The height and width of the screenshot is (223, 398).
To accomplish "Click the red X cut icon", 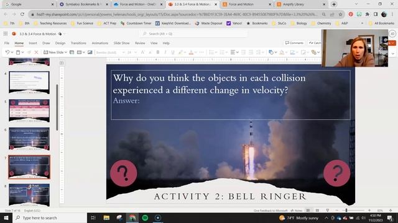I will point(36,52).
